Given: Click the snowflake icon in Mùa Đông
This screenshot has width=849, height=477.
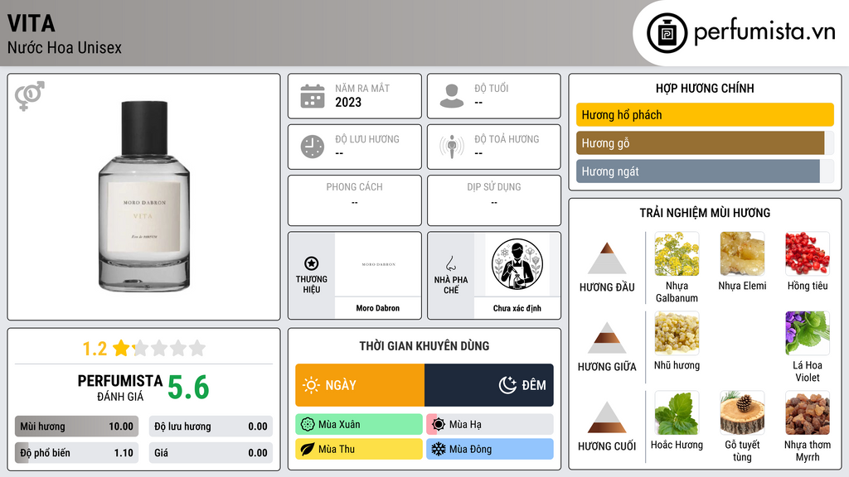Looking at the screenshot, I should click(x=439, y=449).
